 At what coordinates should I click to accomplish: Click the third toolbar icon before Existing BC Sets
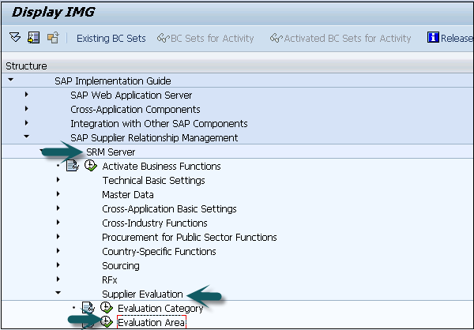click(x=52, y=38)
